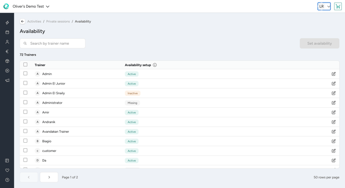
Task: Click the previous page button
Action: pos(29,177)
